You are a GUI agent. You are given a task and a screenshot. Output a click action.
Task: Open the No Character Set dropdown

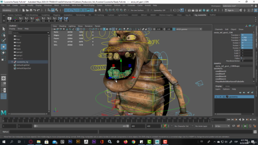181,126
